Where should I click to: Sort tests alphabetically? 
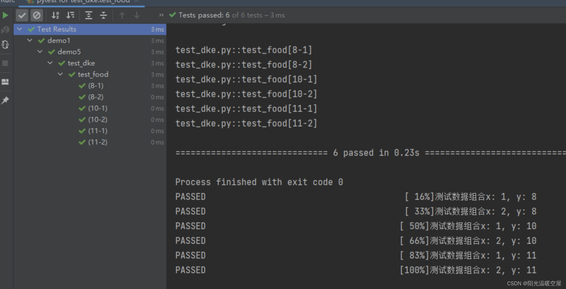[x=55, y=15]
